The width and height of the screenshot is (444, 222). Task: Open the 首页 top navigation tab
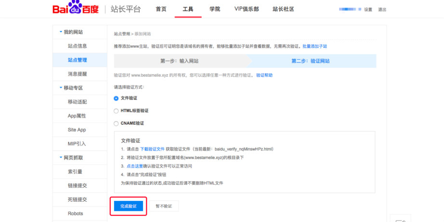161,9
